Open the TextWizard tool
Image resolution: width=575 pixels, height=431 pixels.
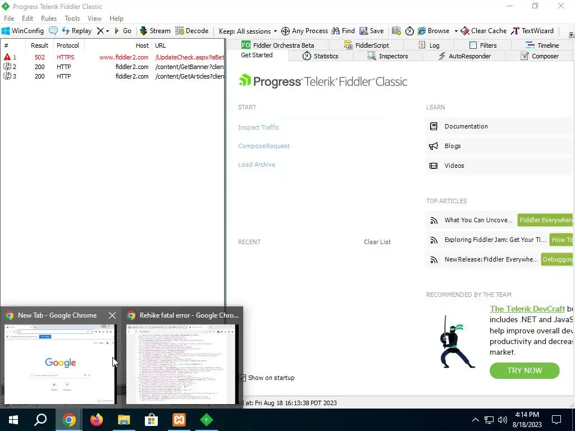532,31
